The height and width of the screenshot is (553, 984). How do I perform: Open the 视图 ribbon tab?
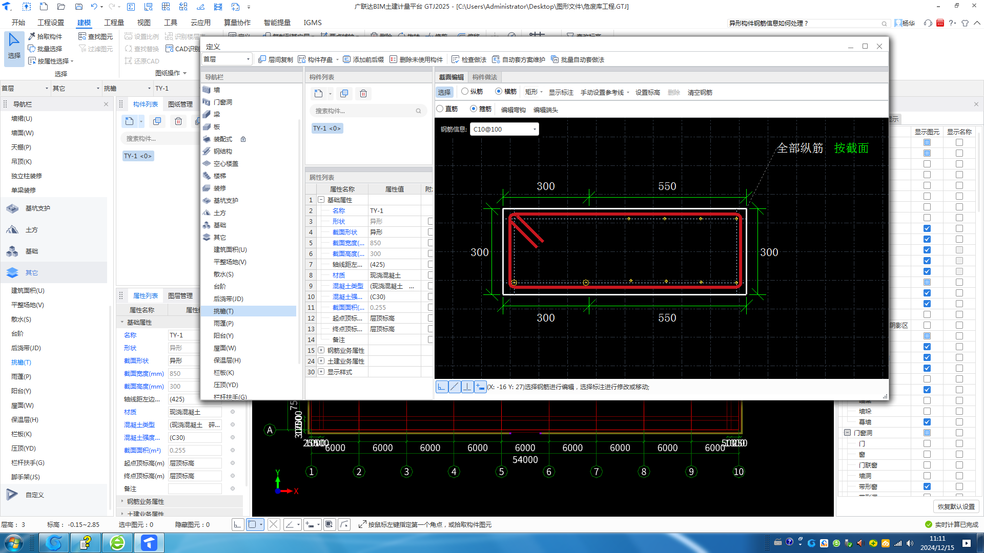[144, 23]
